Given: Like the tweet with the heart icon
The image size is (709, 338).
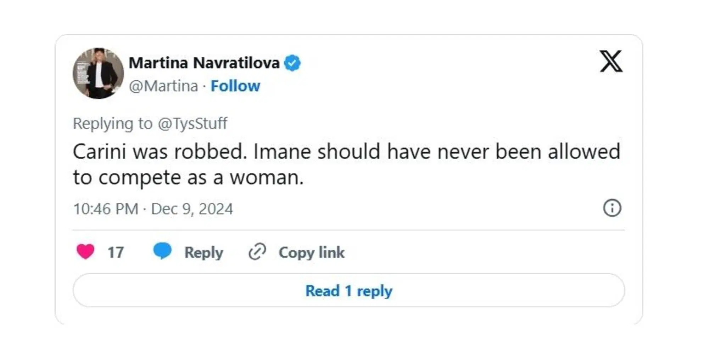Looking at the screenshot, I should [86, 252].
